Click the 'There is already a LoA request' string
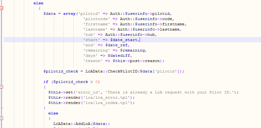The width and height of the screenshot is (261, 128). pyautogui.click(x=170, y=92)
